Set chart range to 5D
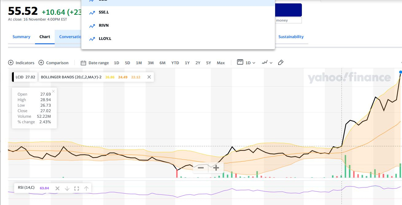 coord(127,63)
